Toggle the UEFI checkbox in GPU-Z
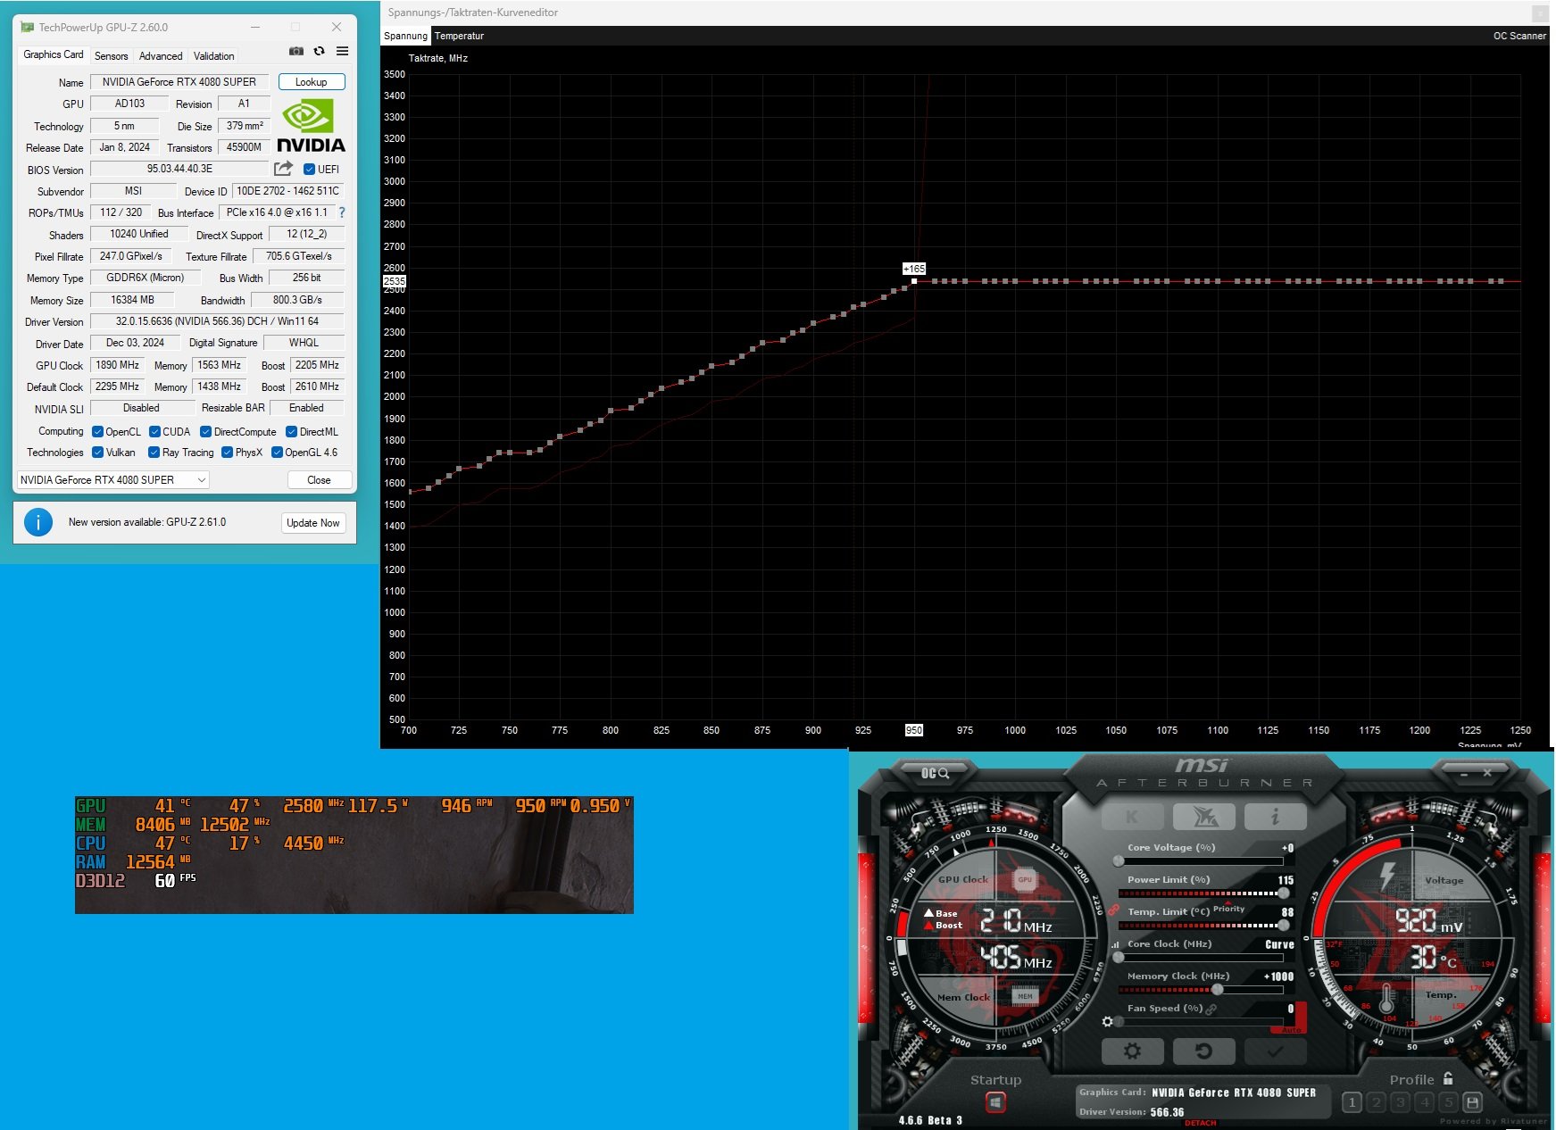 point(309,170)
